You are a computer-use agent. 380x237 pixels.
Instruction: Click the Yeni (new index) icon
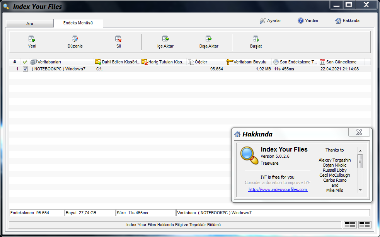[32, 39]
